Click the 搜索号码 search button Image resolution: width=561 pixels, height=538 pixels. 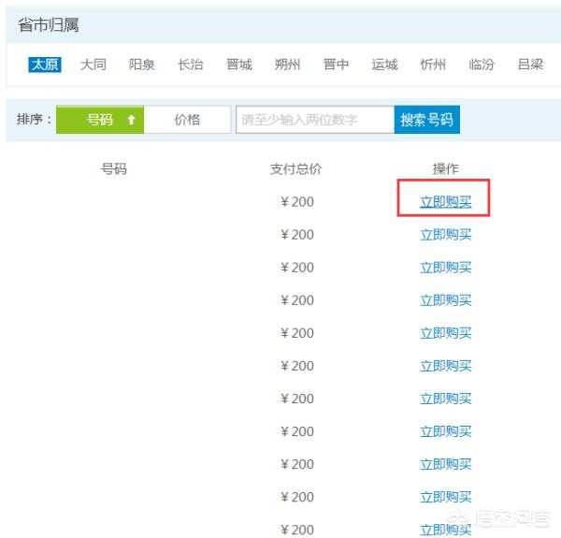coord(427,120)
